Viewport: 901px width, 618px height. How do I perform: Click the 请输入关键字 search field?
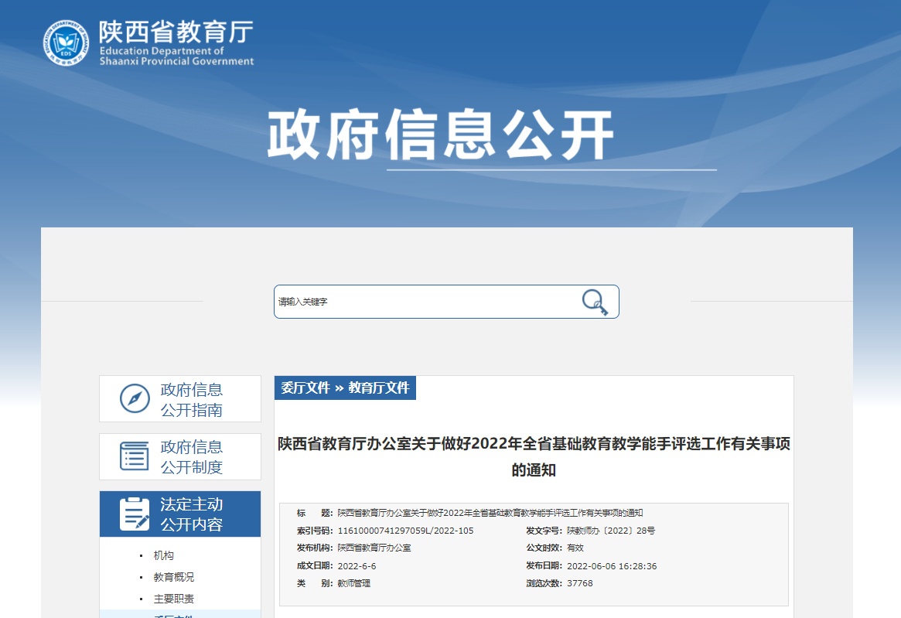point(446,302)
